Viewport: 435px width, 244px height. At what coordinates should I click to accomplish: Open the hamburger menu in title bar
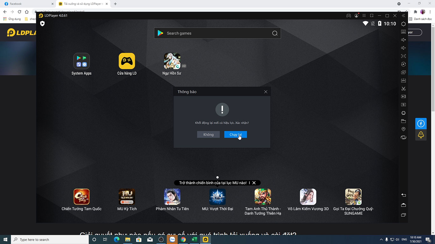tap(364, 16)
